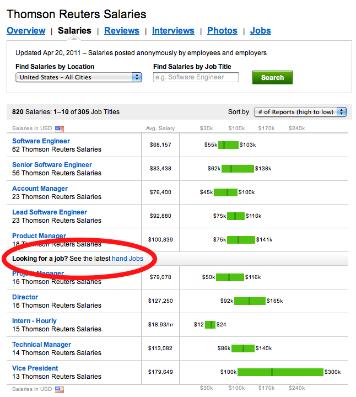Screen dimensions: 356x397
Task: Open the Account Manager salary link
Action: pyautogui.click(x=40, y=189)
